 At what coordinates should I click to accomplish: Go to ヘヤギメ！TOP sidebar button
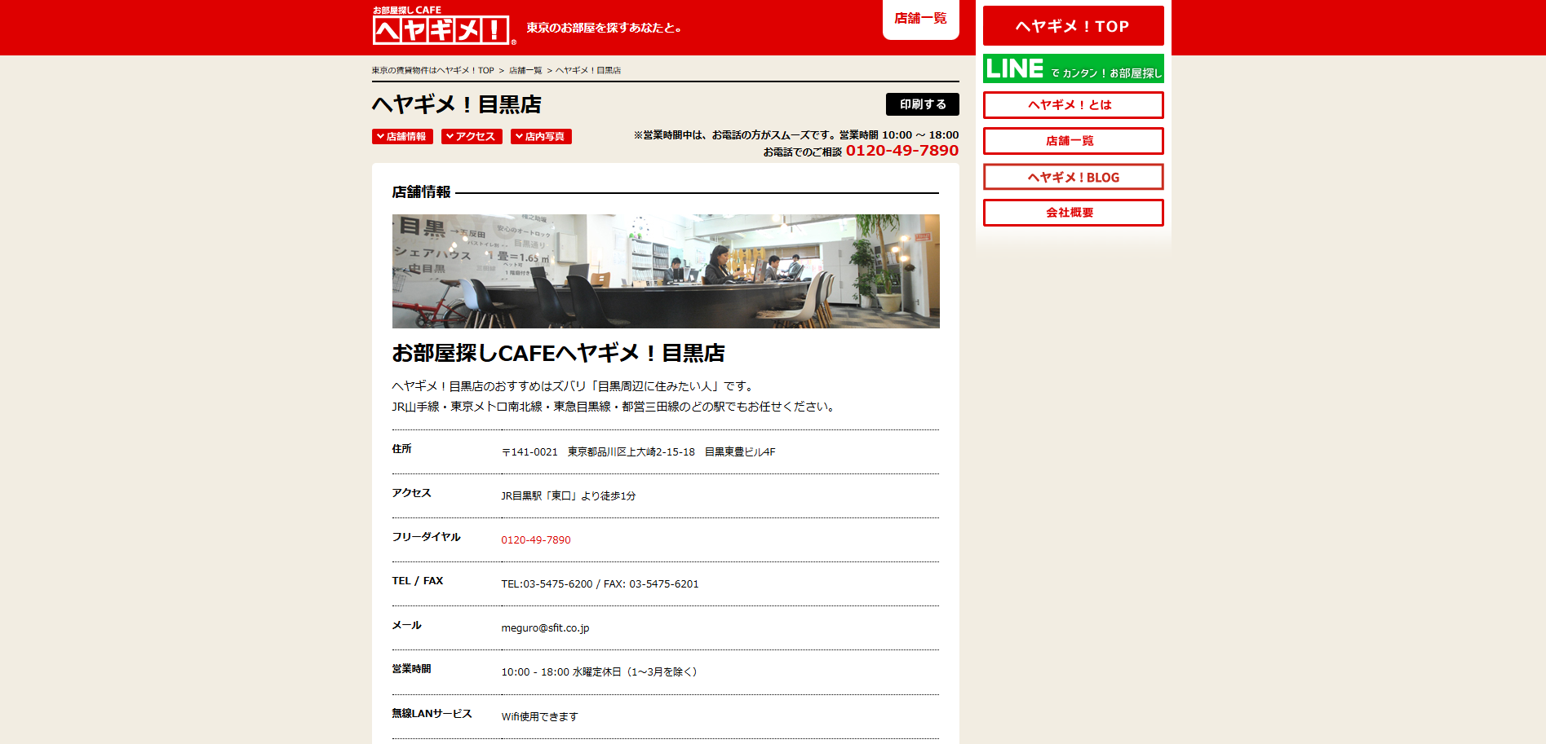(x=1073, y=26)
